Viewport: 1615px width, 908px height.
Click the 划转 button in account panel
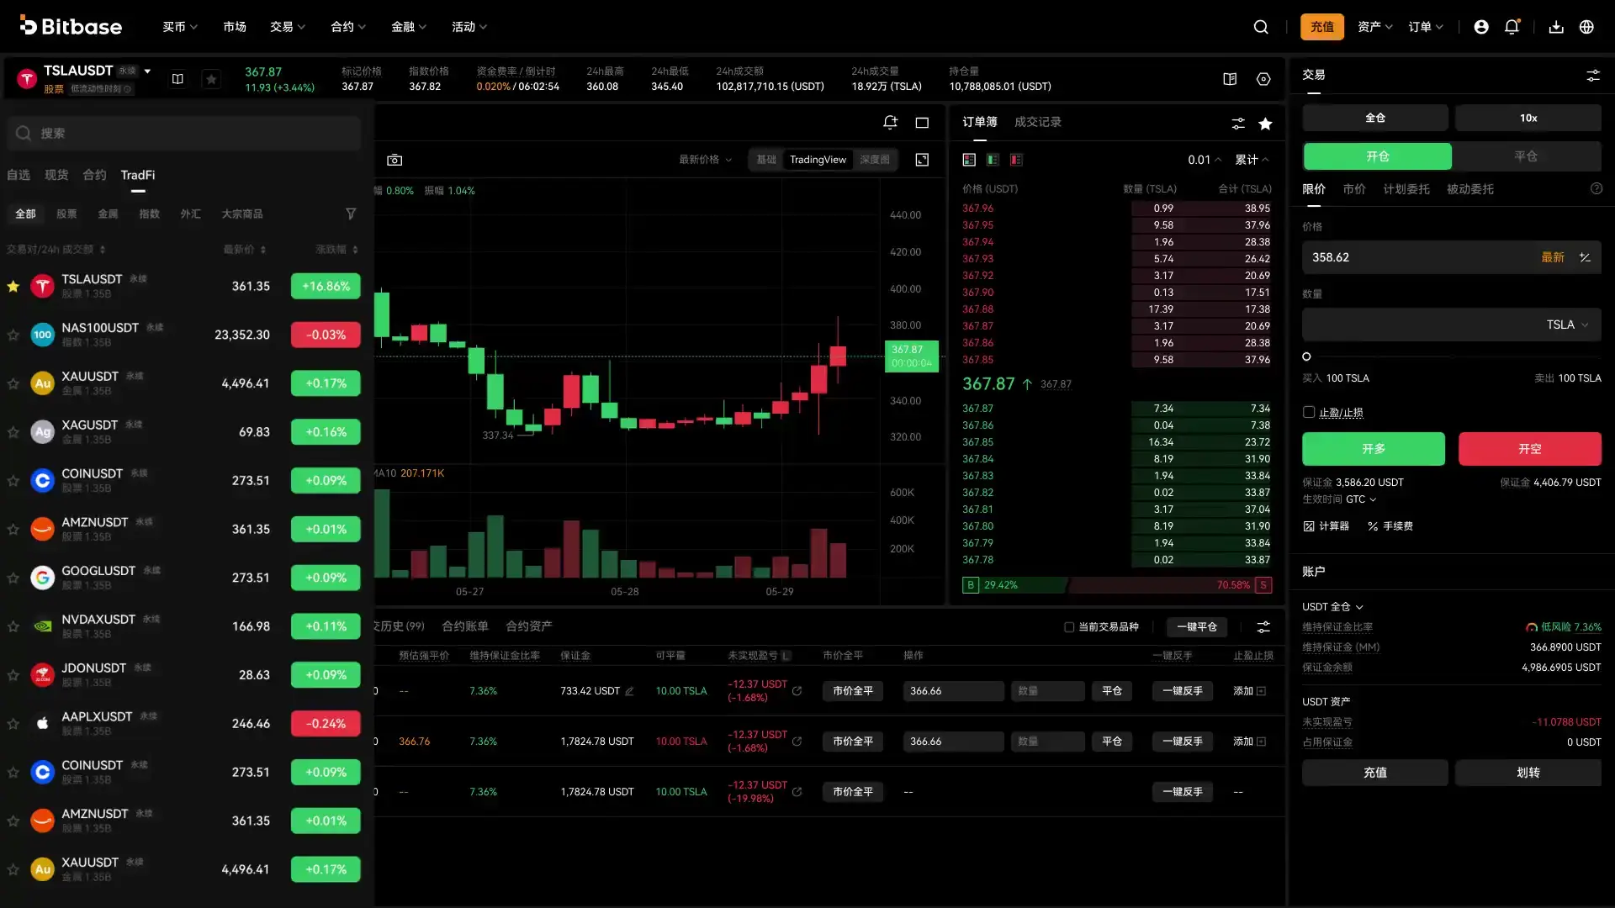pyautogui.click(x=1528, y=773)
